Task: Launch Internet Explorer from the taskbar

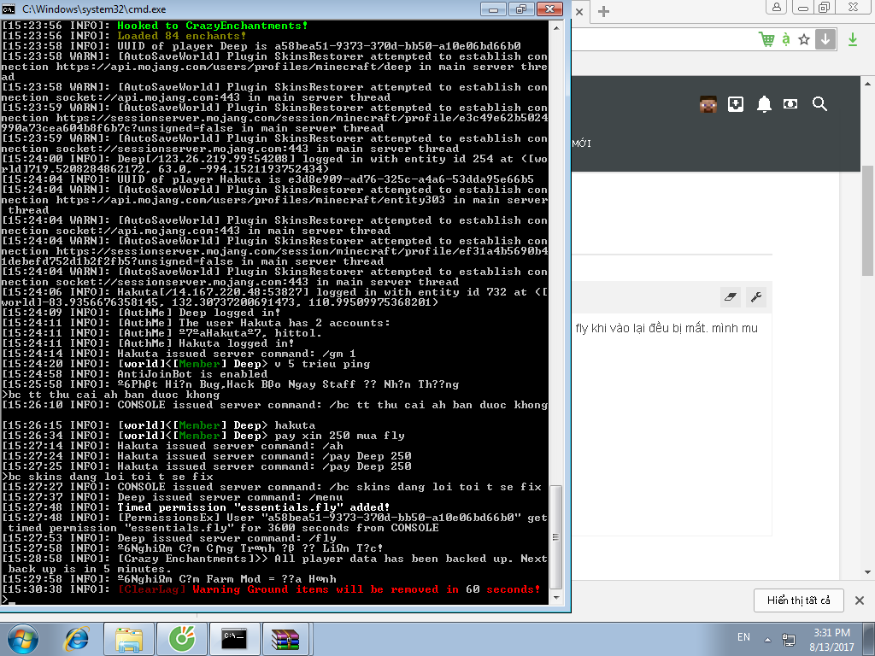Action: tap(78, 639)
